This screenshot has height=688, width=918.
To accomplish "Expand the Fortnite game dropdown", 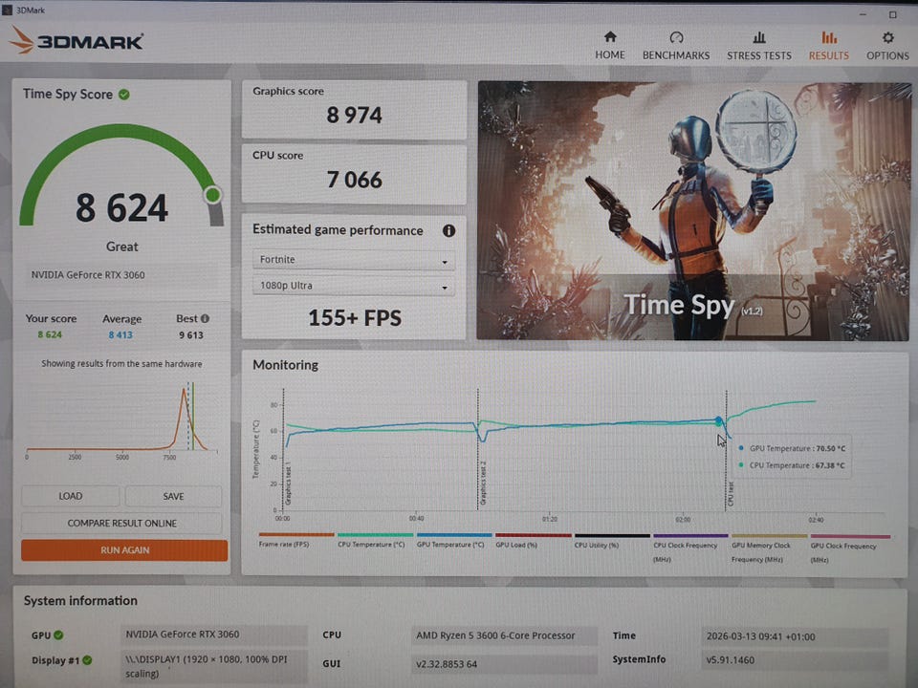I will 353,261.
